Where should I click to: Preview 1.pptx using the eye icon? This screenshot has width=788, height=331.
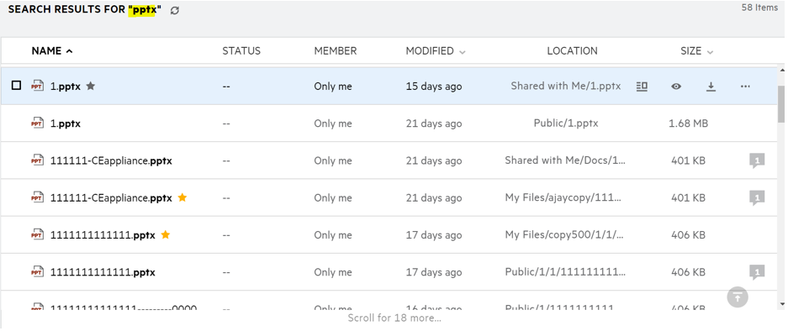(676, 87)
